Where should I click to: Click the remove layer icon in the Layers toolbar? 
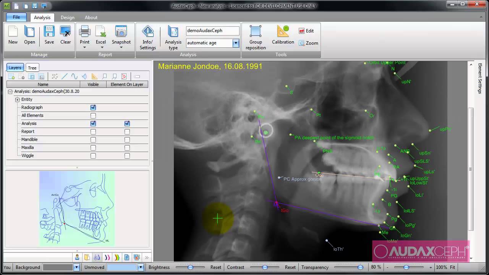pyautogui.click(x=21, y=76)
